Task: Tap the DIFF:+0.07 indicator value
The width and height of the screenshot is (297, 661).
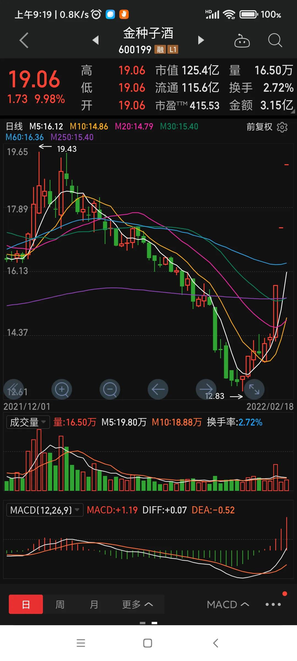Action: click(164, 510)
